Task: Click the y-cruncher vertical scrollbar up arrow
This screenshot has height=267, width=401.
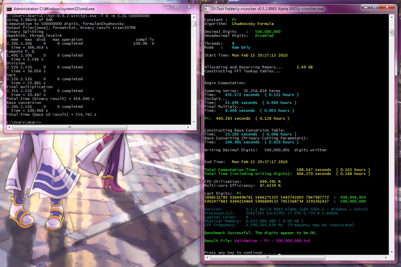Action: [x=392, y=16]
